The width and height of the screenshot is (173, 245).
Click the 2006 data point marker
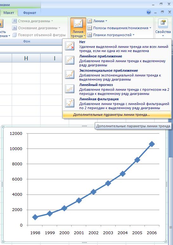(x=152, y=144)
